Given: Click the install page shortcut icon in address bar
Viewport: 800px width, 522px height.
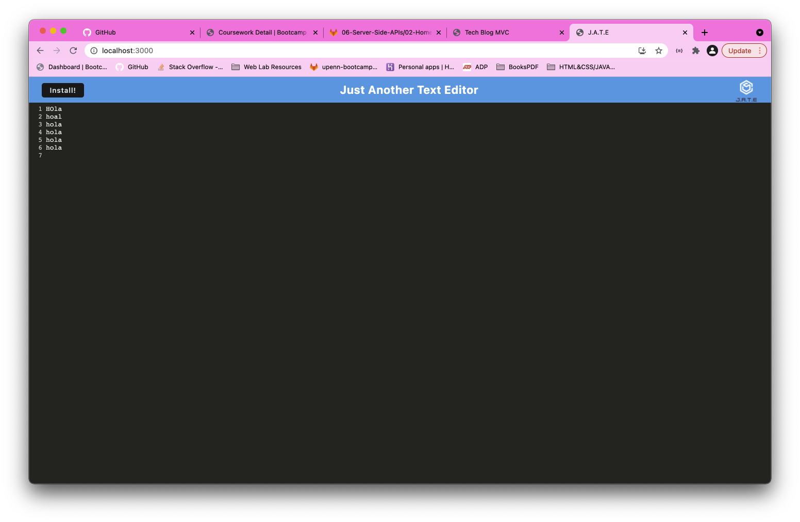Looking at the screenshot, I should 642,51.
